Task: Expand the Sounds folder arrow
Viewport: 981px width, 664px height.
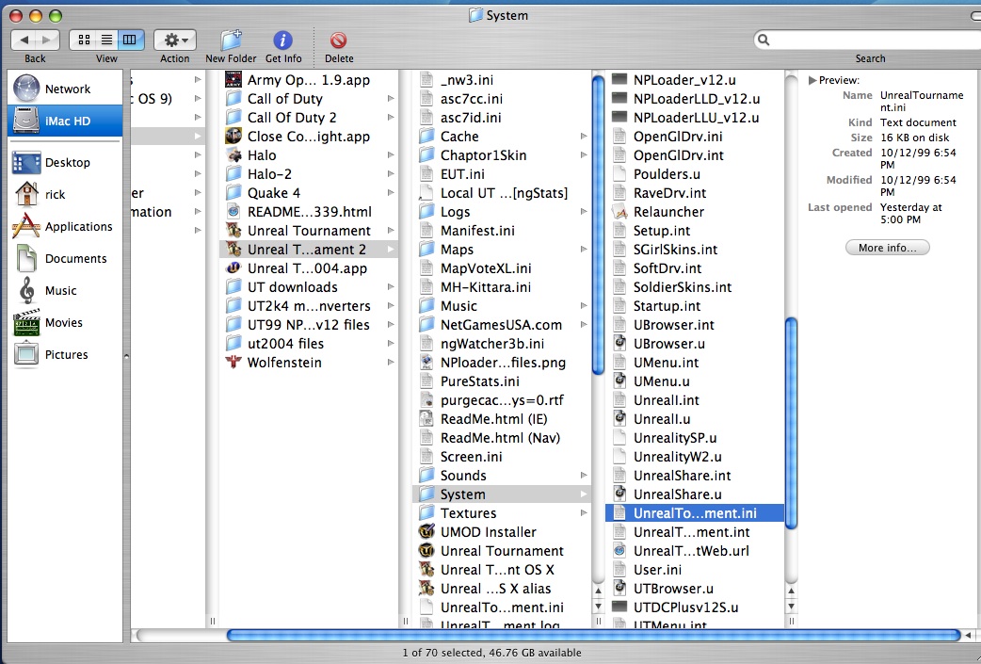Action: (x=583, y=475)
